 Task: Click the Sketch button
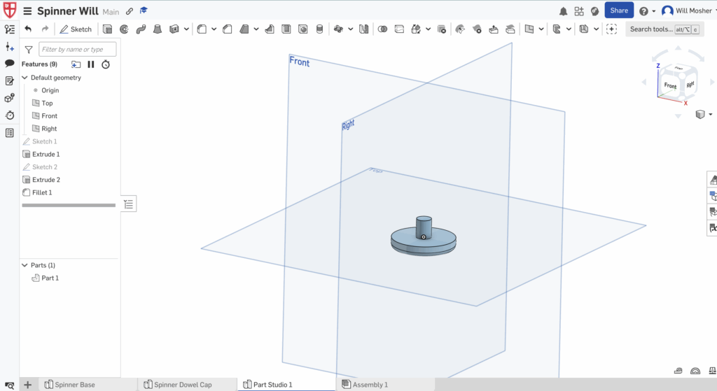tap(76, 29)
